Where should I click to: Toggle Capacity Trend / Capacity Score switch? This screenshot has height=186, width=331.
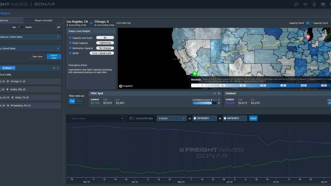[x=308, y=23]
